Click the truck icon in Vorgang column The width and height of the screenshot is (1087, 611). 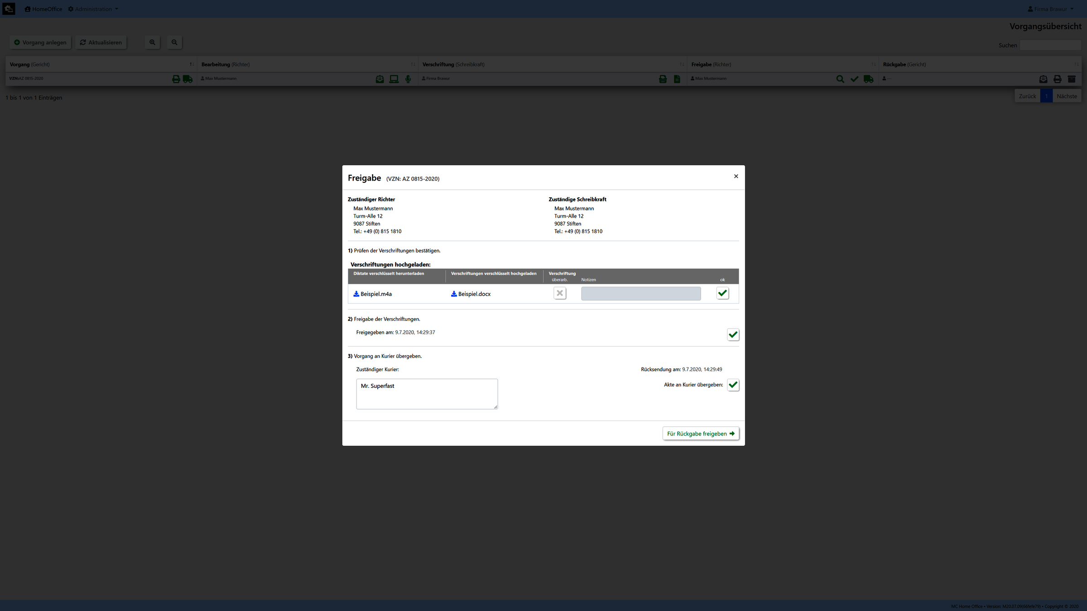[188, 79]
